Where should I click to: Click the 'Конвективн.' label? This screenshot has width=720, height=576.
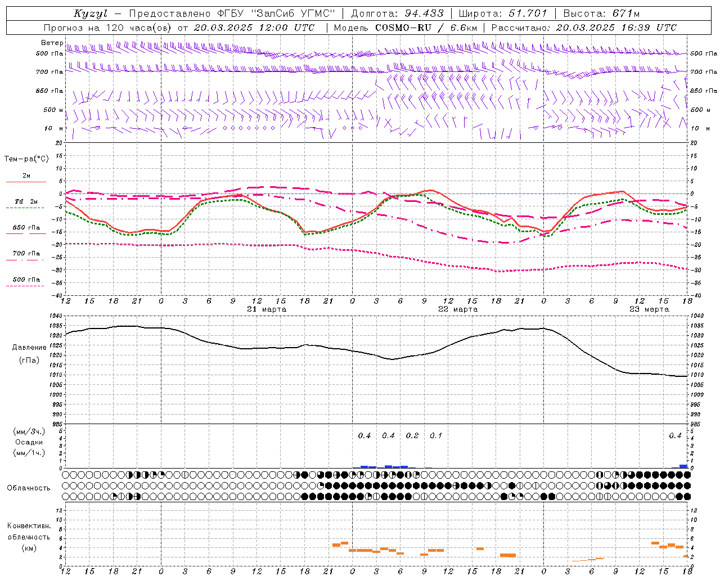coord(29,526)
